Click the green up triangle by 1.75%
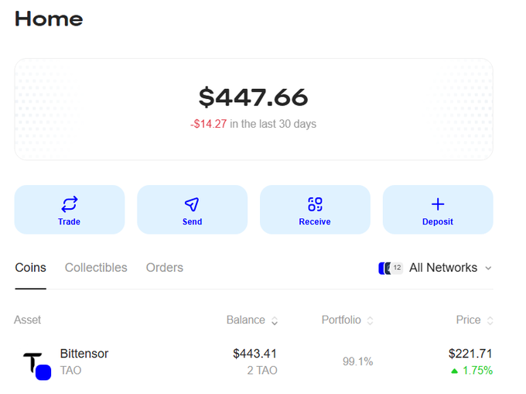Image resolution: width=526 pixels, height=394 pixels. pyautogui.click(x=455, y=371)
